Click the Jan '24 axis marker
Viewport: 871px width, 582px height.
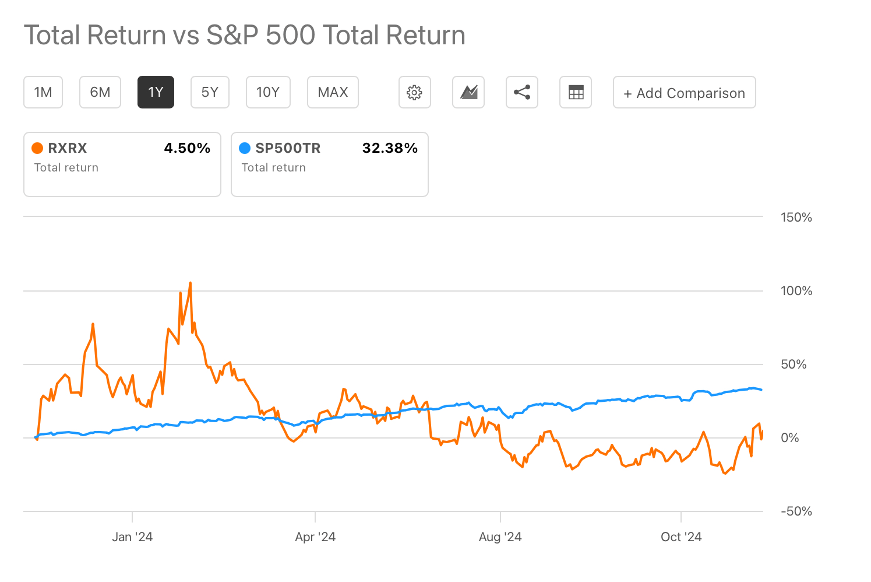132,537
